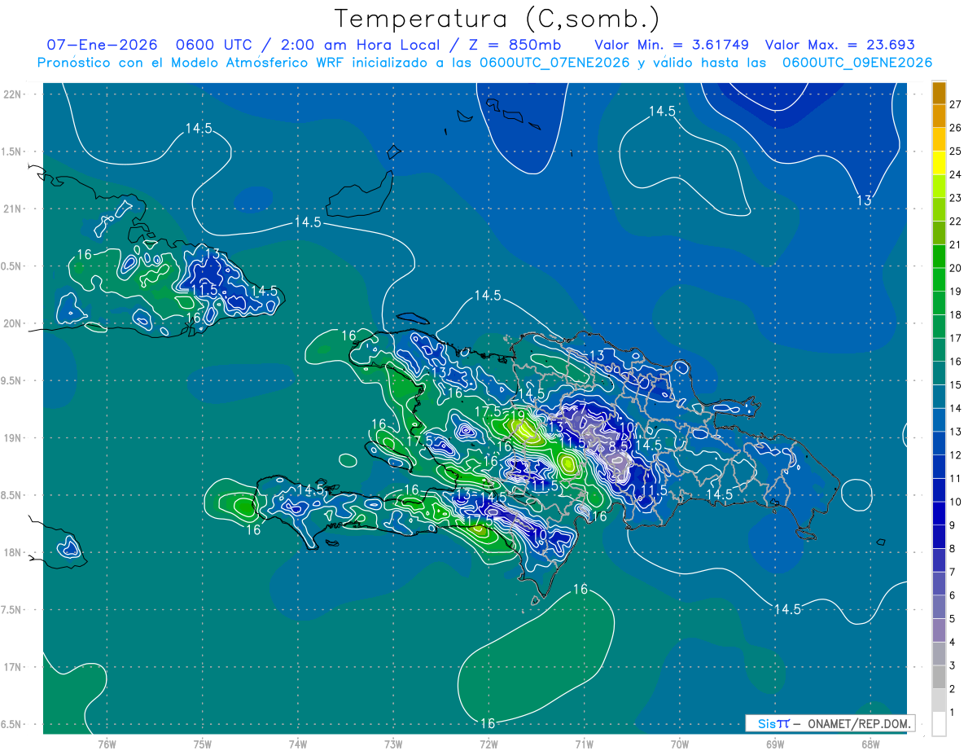The image size is (977, 755).
Task: Click the 68W longitude axis label
Action: click(x=870, y=744)
